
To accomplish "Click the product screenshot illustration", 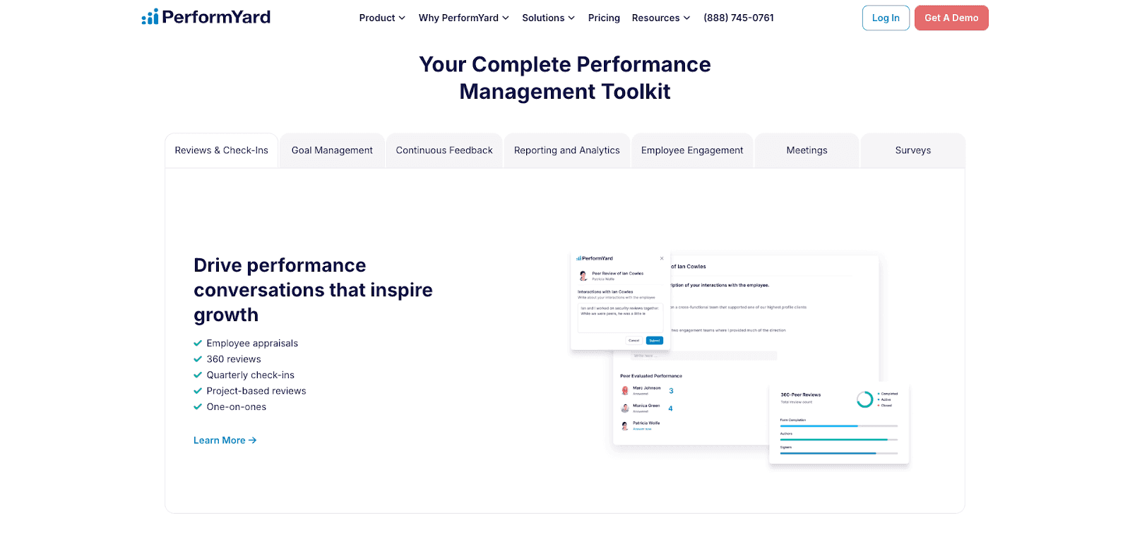I will (739, 358).
